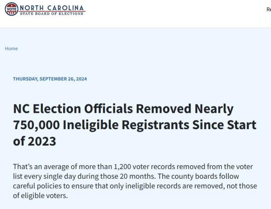Click the '20 months' text in the paragraph

pos(137,176)
